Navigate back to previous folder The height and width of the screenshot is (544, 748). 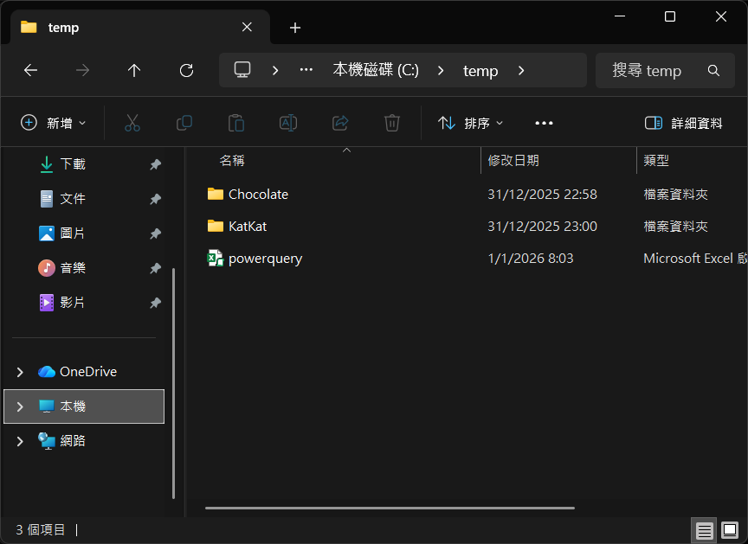pos(30,71)
